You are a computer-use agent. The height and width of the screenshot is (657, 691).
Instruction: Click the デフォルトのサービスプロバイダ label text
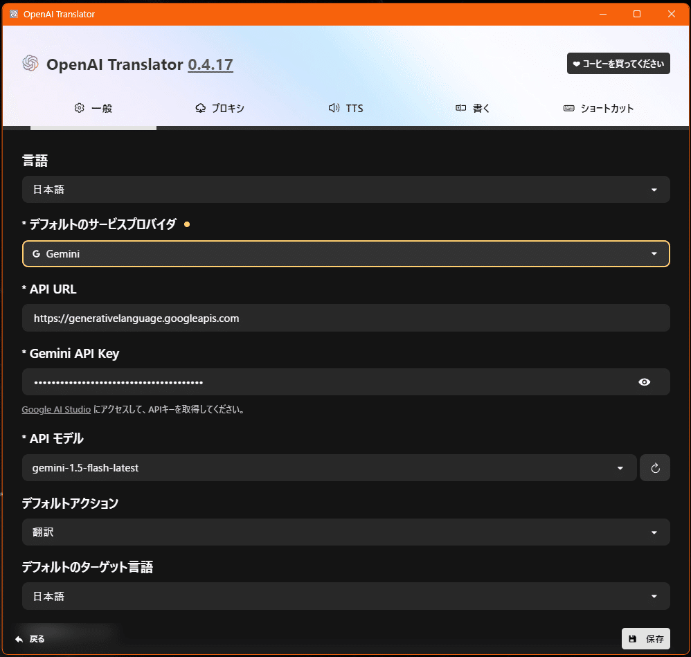coord(102,224)
